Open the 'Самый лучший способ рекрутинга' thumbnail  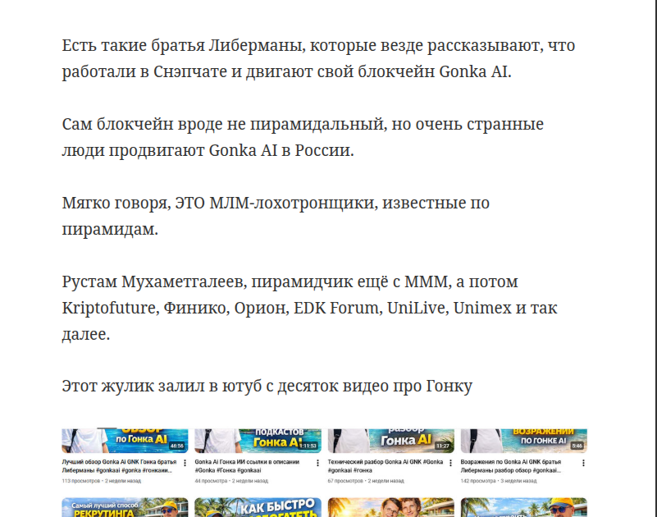tap(125, 508)
